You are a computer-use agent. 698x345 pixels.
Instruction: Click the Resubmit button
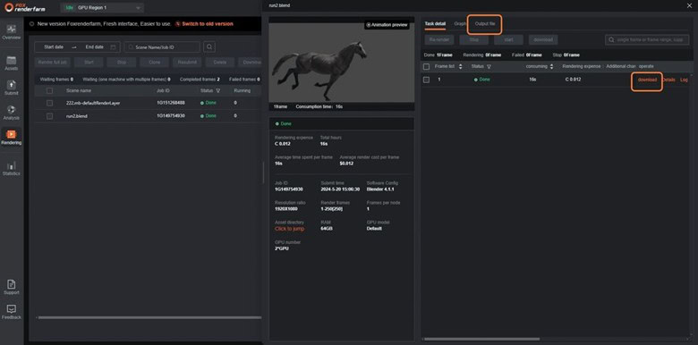point(187,63)
